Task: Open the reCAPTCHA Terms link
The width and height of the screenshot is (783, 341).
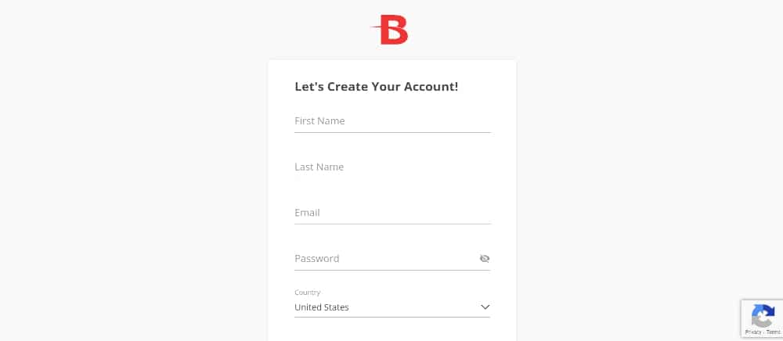Action: 773,332
